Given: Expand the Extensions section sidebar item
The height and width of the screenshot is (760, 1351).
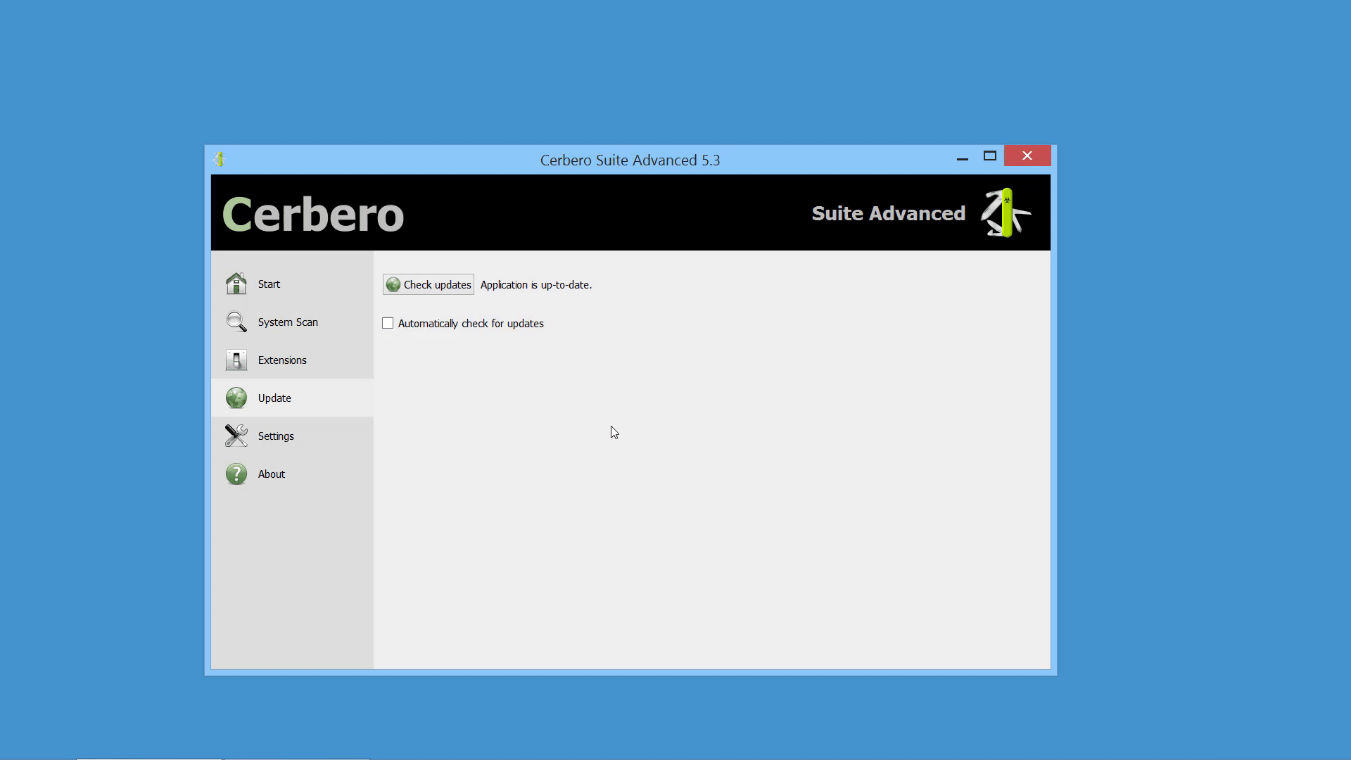Looking at the screenshot, I should click(x=283, y=360).
